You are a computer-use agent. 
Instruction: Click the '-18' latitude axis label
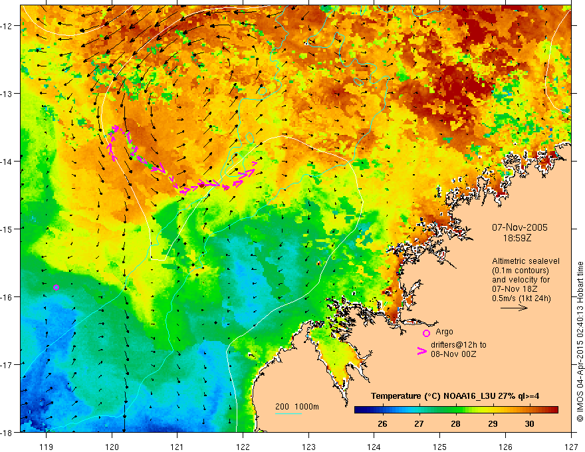[x=7, y=432]
